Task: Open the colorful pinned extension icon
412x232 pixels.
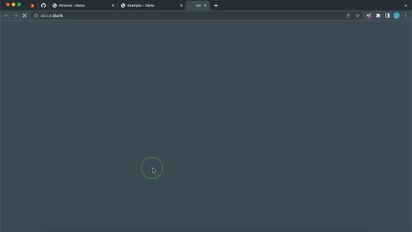Action: click(369, 15)
